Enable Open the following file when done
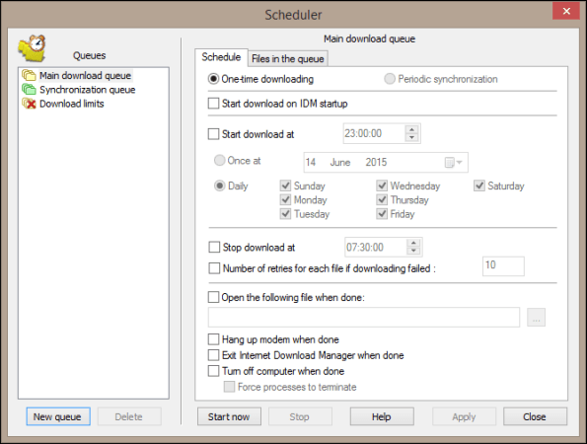The height and width of the screenshot is (444, 587). tap(213, 297)
